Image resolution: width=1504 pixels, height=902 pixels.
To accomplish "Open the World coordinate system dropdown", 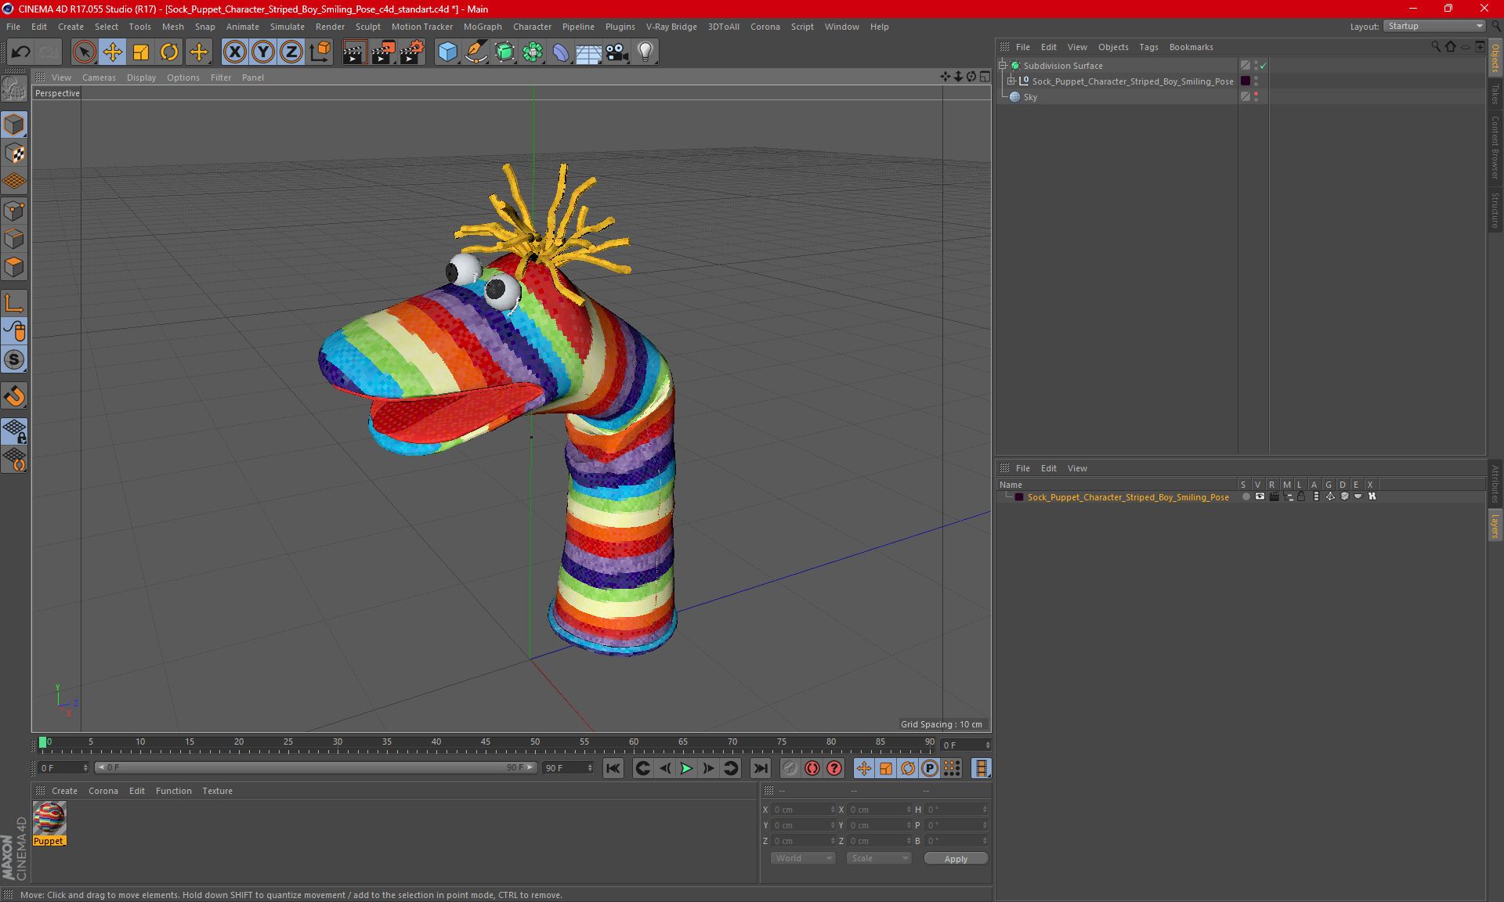I will [803, 859].
